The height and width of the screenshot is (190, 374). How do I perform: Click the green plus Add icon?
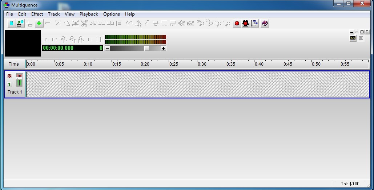point(39,24)
